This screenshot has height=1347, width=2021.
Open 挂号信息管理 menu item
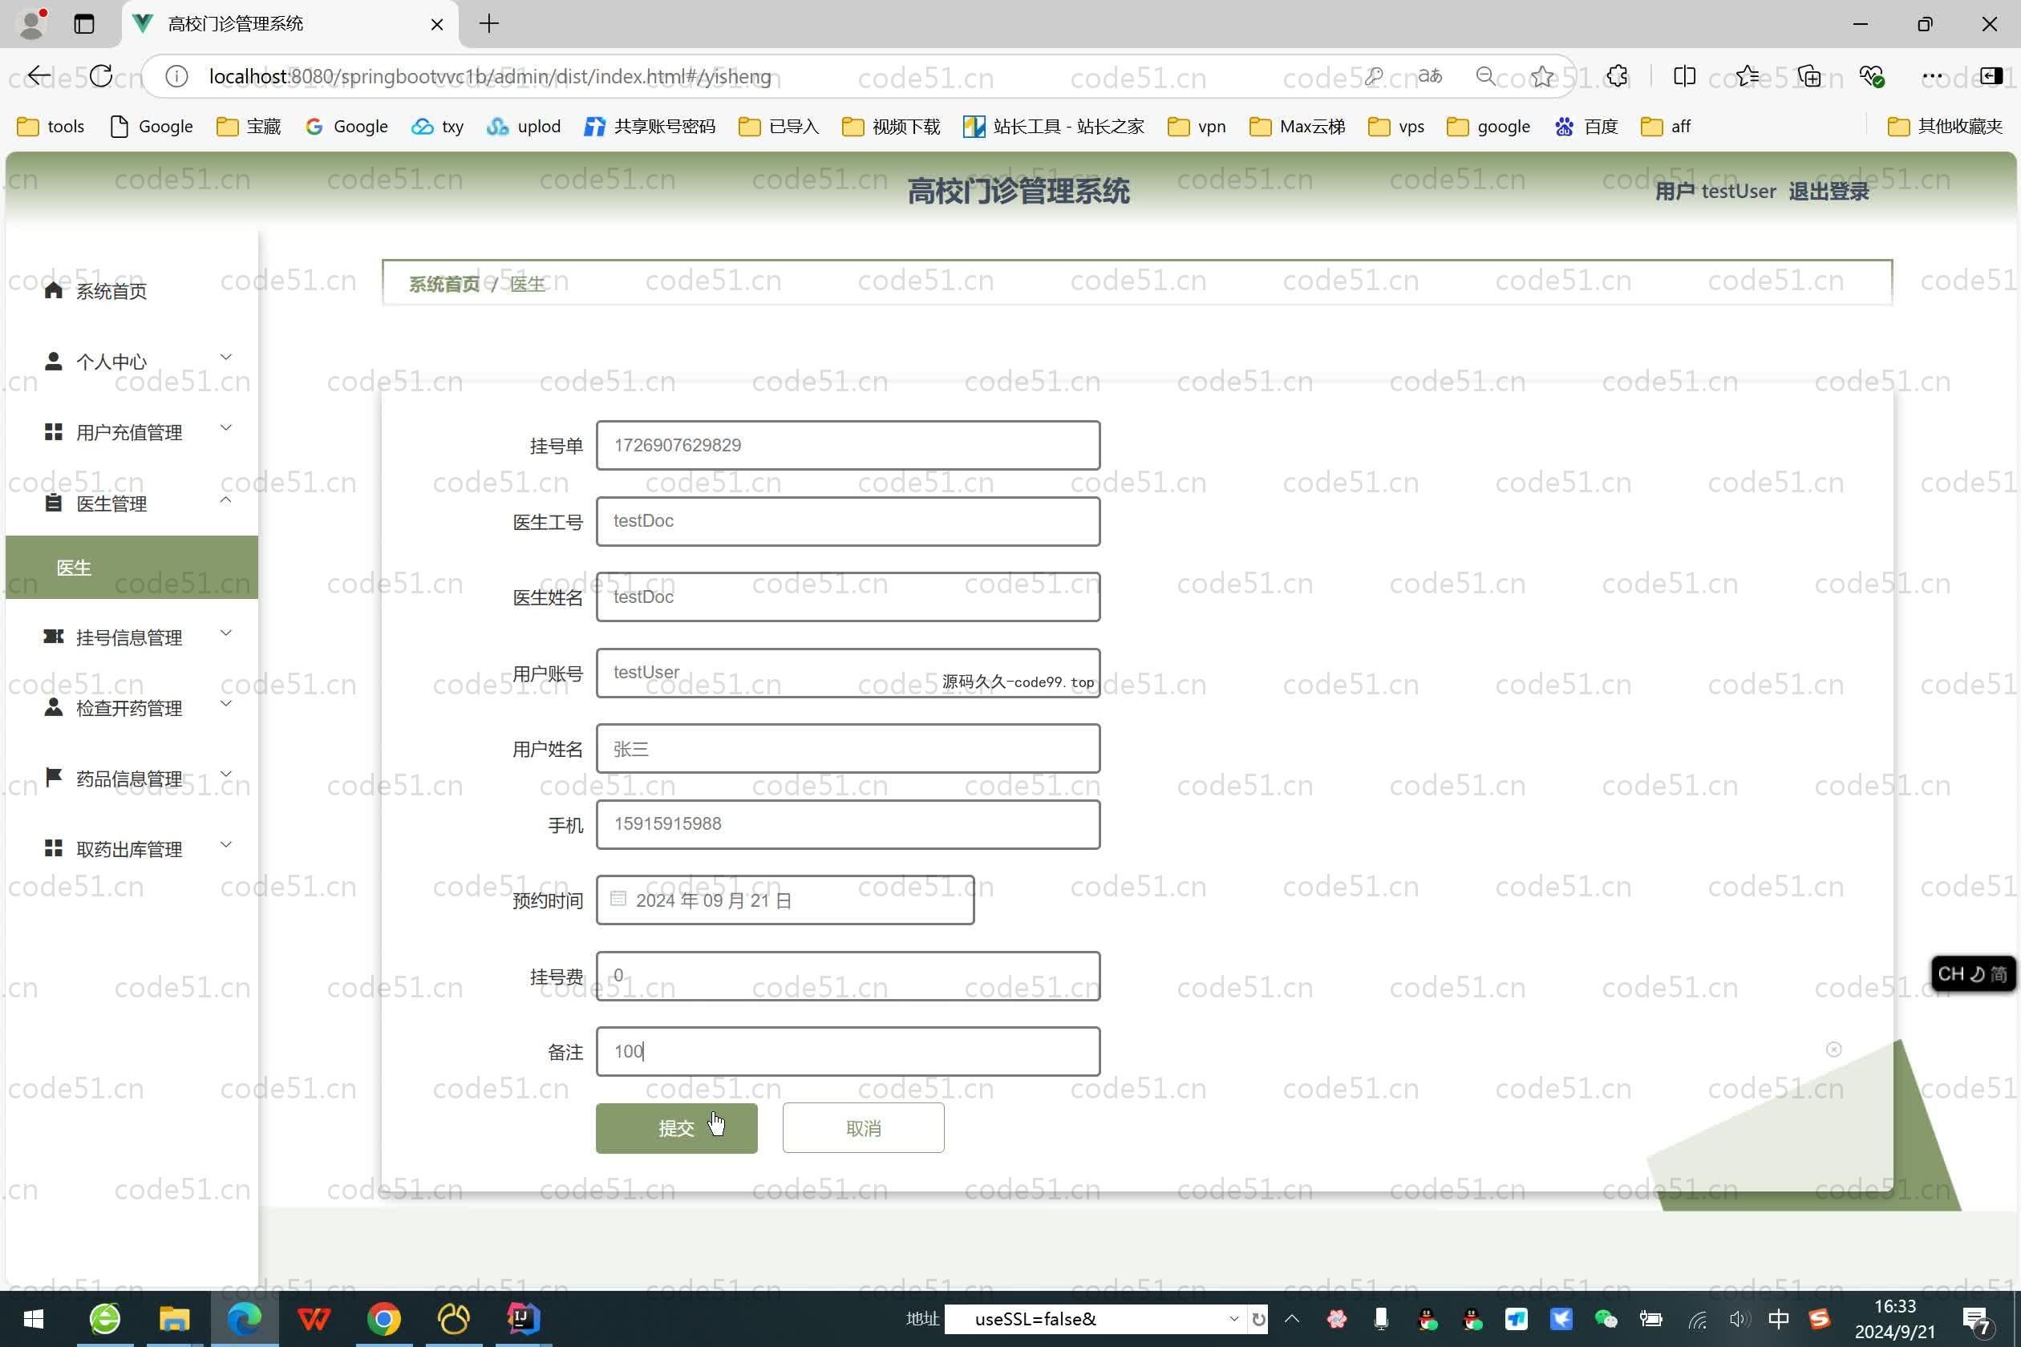pos(132,637)
